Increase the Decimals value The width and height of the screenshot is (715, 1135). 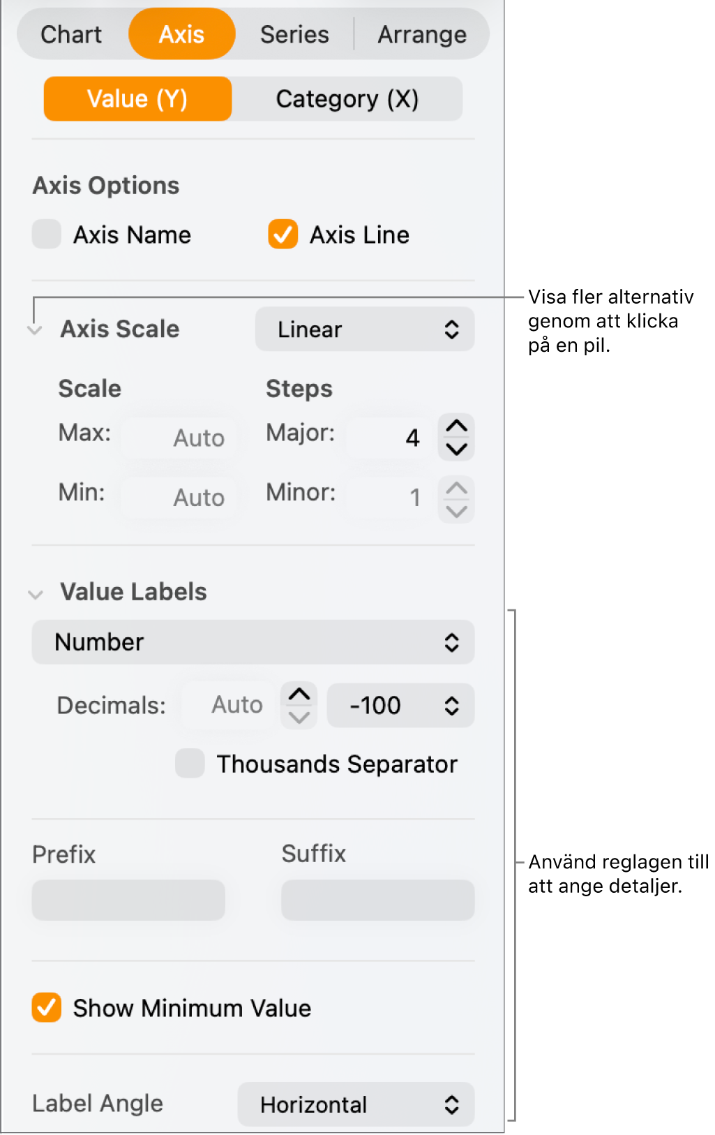(299, 694)
